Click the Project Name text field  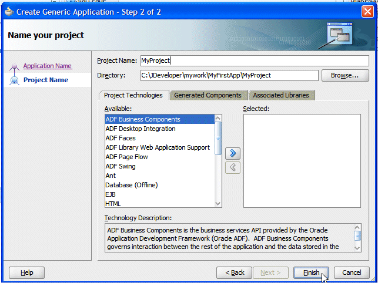[255, 60]
